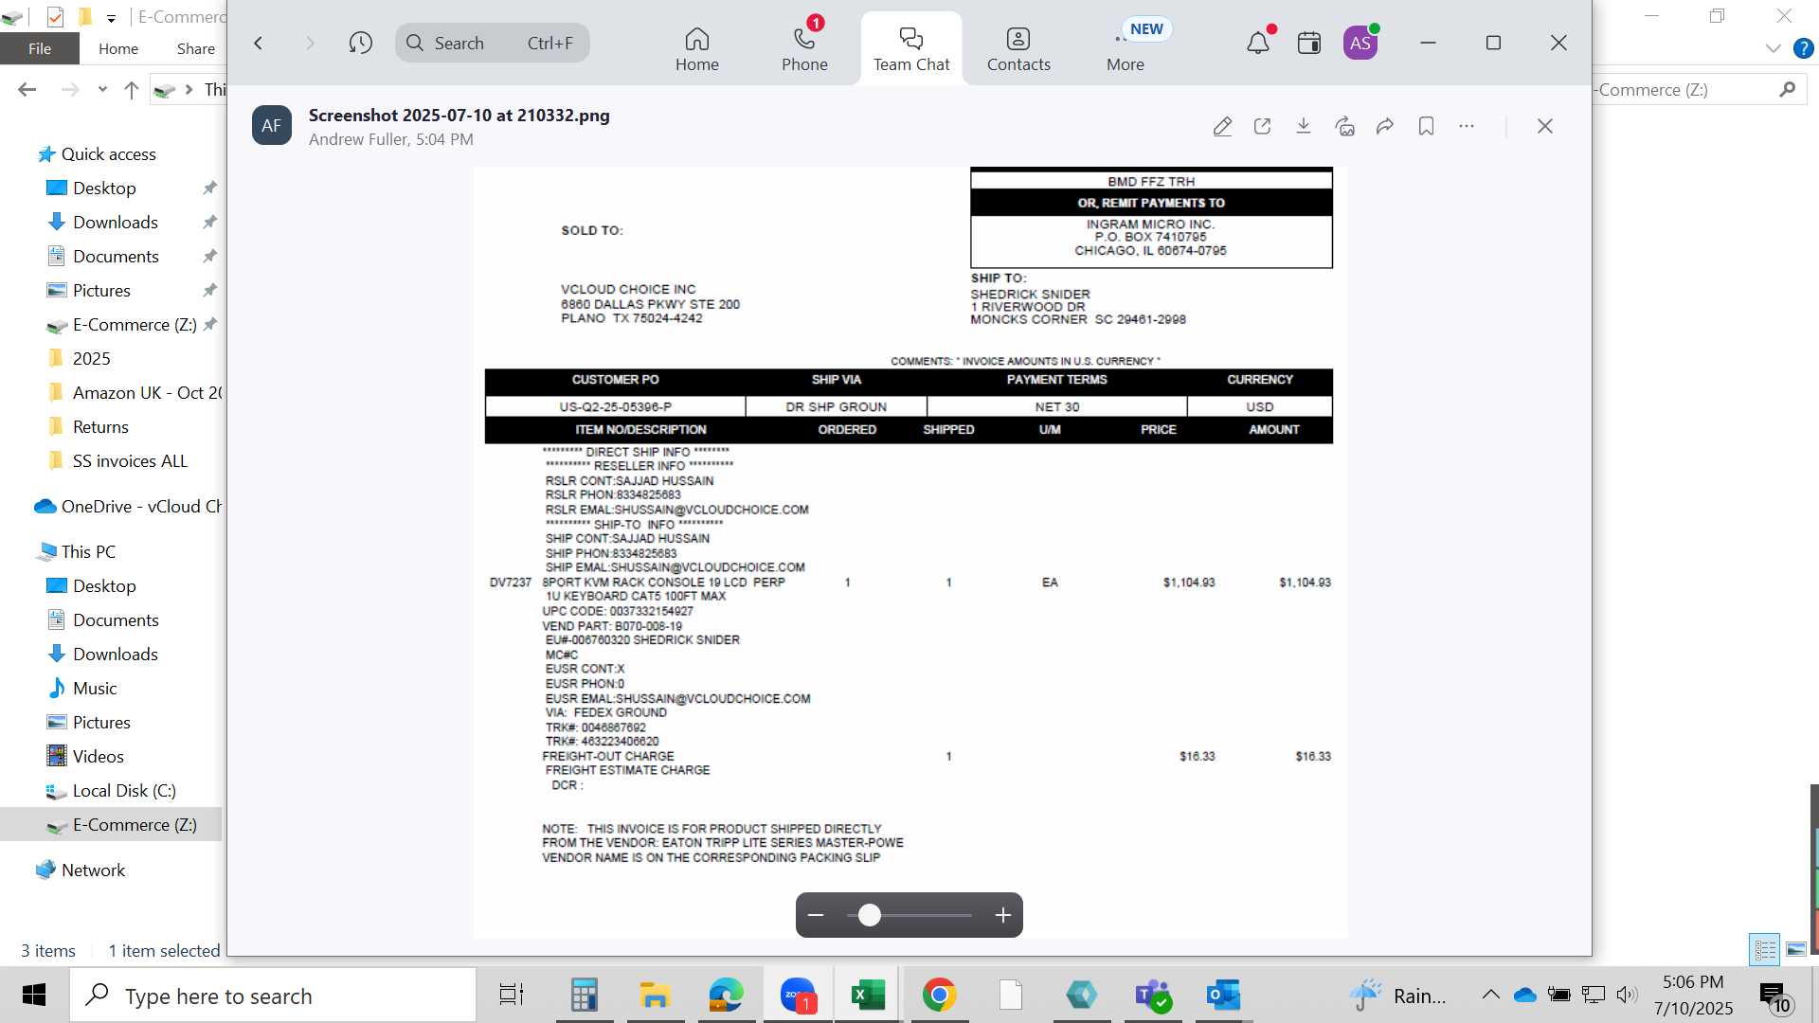The image size is (1819, 1023).
Task: Open the Zoom Home tab
Action: pyautogui.click(x=696, y=49)
